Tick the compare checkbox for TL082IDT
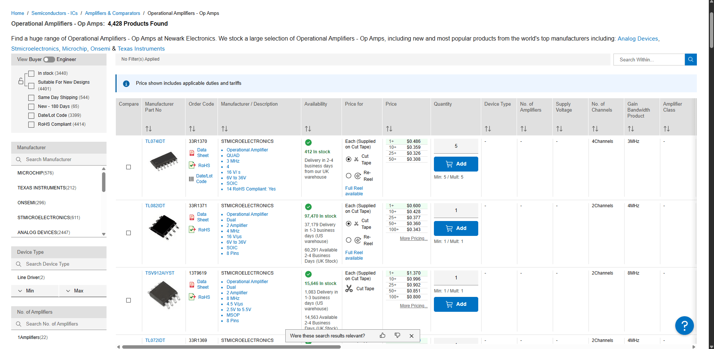This screenshot has width=714, height=349. [128, 233]
